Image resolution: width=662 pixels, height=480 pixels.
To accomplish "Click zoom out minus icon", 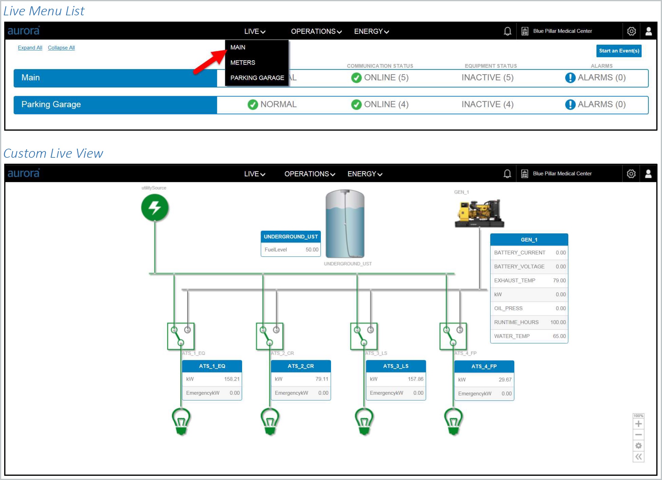I will pos(638,435).
